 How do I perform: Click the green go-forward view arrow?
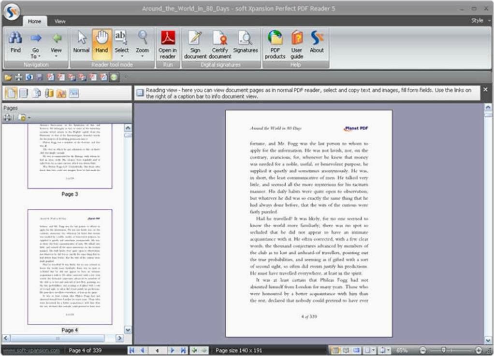204,350
